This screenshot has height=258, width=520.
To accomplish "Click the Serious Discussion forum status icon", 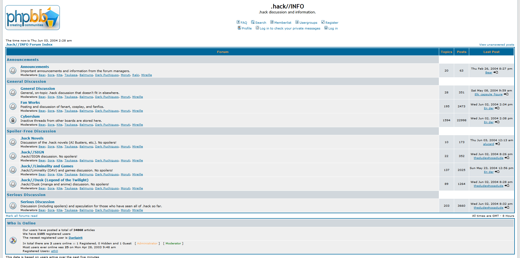I will [13, 206].
